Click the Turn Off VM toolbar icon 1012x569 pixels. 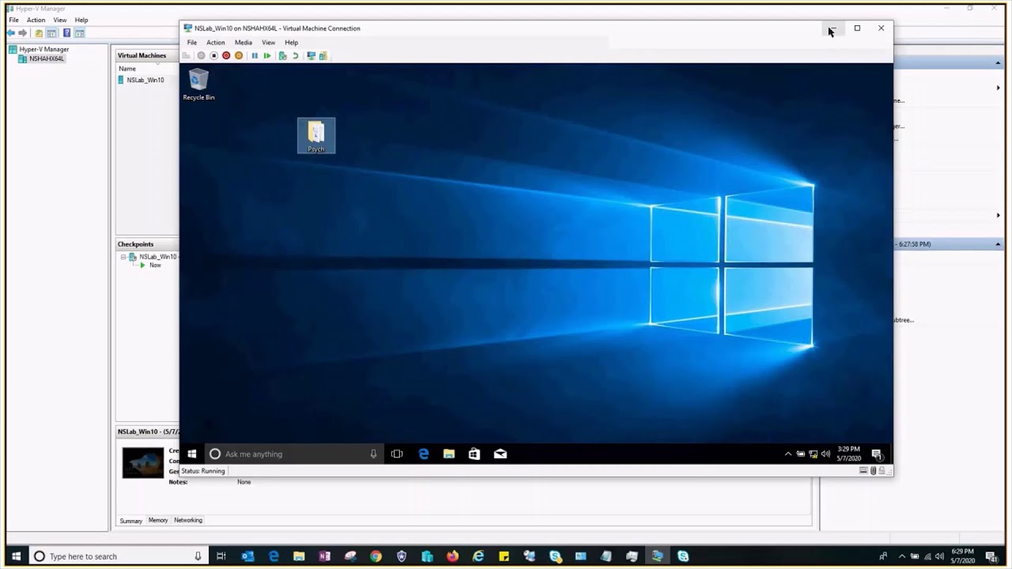click(x=213, y=55)
